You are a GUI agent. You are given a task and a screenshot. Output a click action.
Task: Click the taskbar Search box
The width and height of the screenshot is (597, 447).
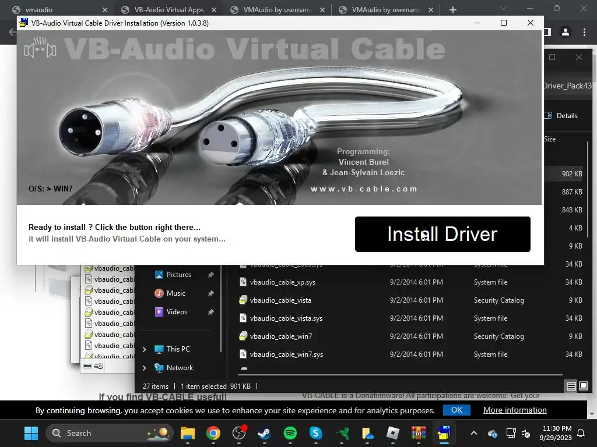[109, 433]
